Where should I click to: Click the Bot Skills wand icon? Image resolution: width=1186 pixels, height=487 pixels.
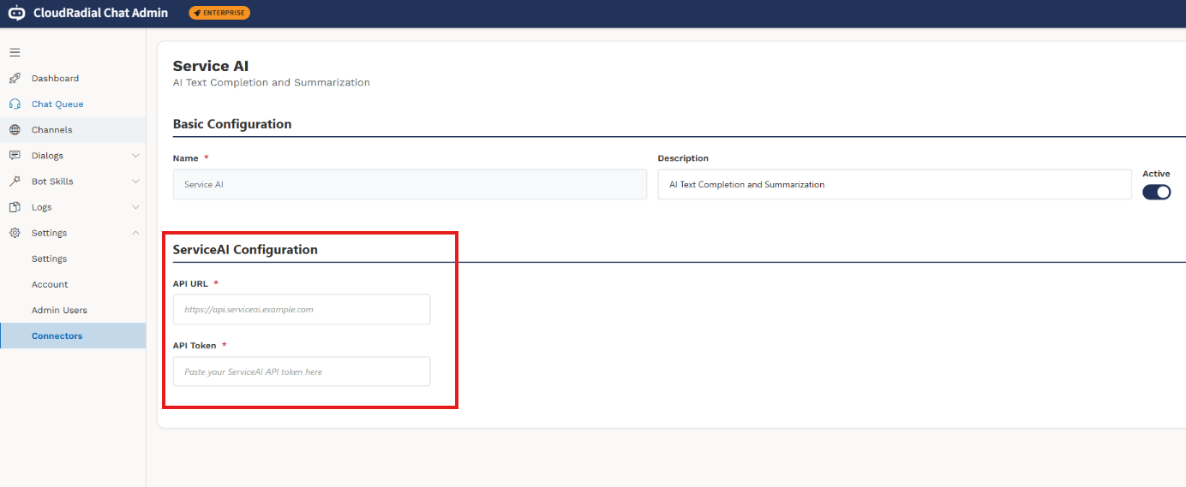15,181
